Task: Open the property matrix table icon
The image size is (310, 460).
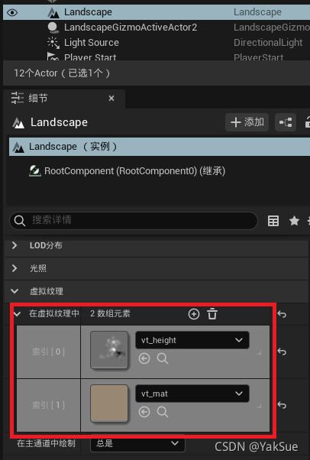Action: pos(273,221)
